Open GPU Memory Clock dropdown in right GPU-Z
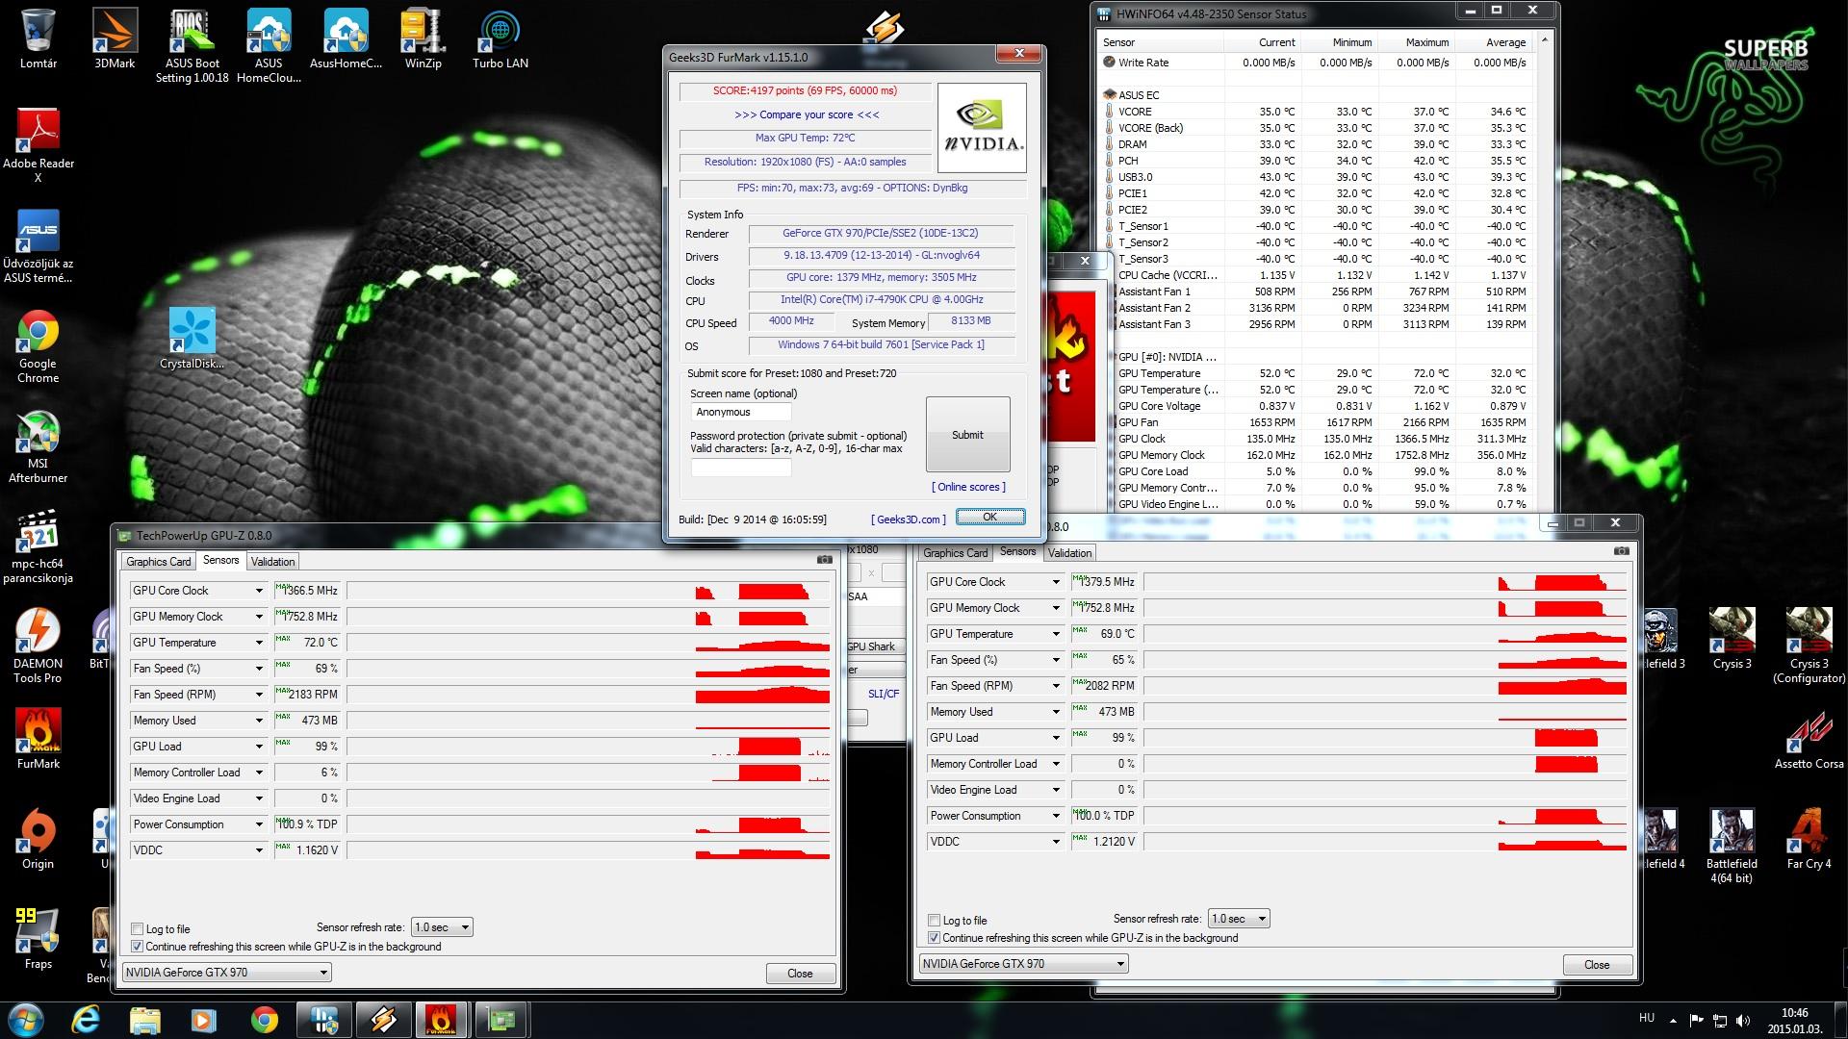The width and height of the screenshot is (1848, 1039). (x=1056, y=608)
